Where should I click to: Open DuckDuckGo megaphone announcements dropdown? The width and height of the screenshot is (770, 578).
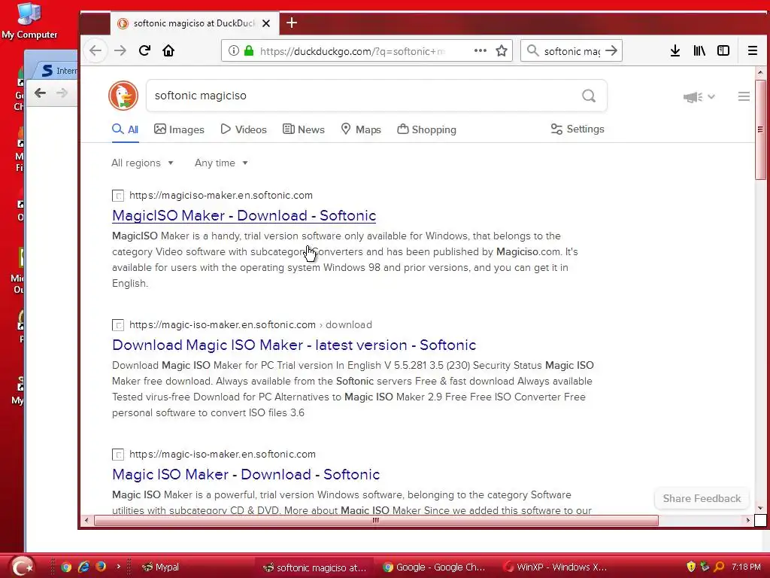tap(699, 97)
